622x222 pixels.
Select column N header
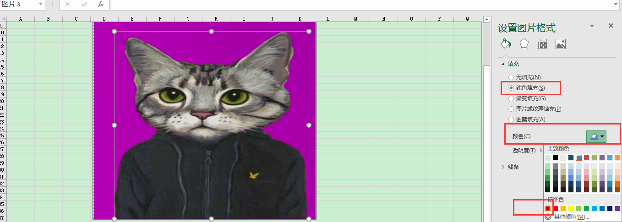point(384,19)
